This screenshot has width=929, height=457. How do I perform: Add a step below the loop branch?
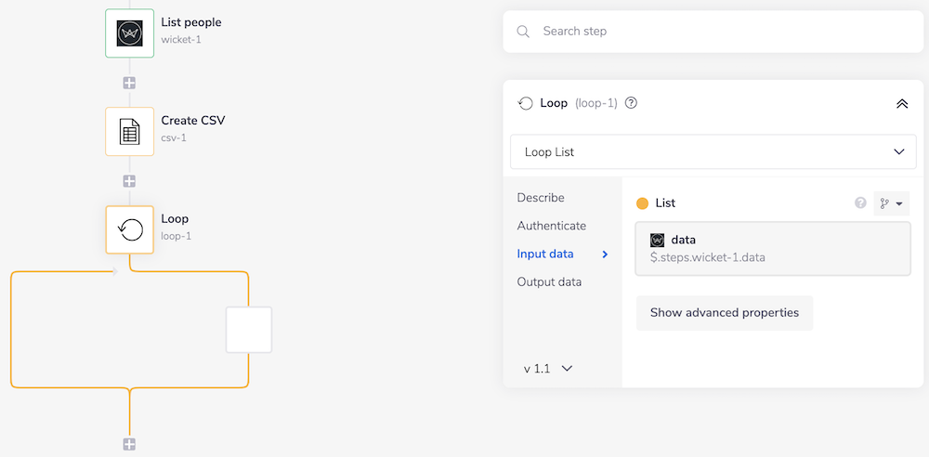point(130,444)
